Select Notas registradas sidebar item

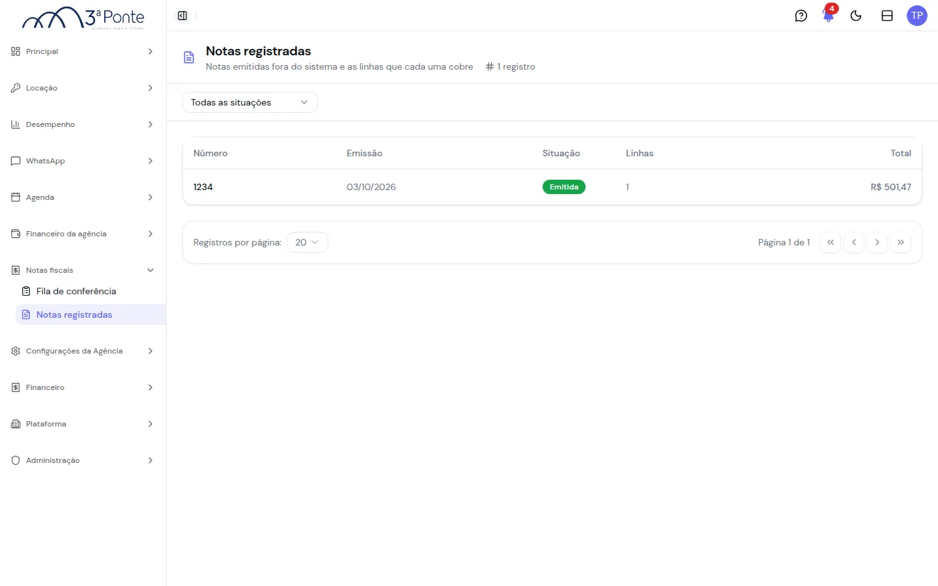pyautogui.click(x=91, y=314)
